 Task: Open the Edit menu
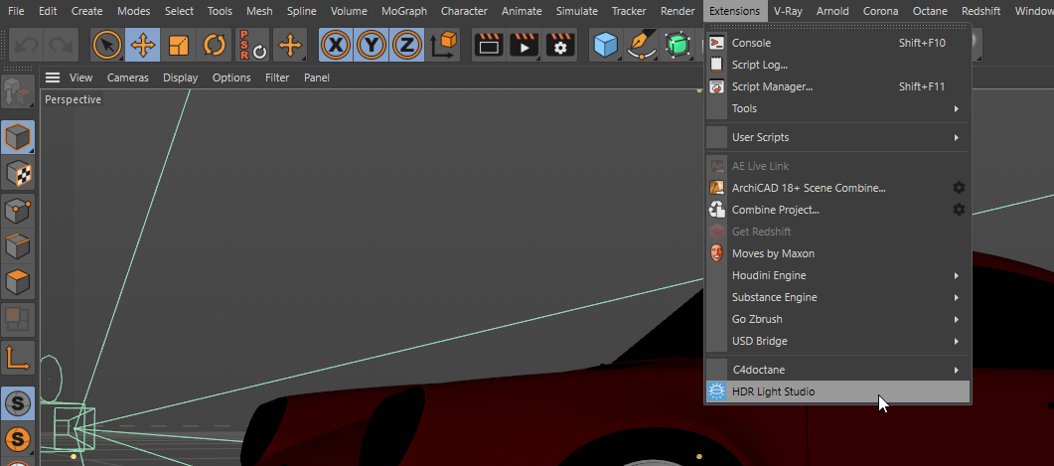point(48,11)
